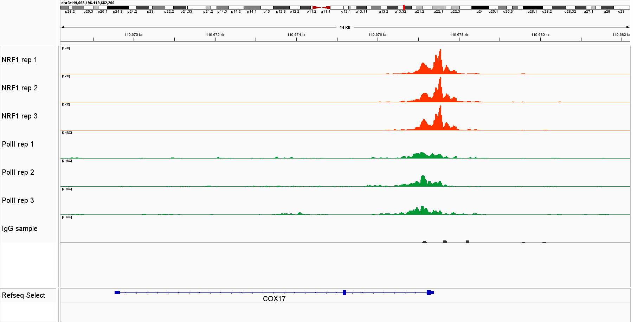Click the 14 kb span label
Viewport: 637px width, 322px height.
coord(345,27)
